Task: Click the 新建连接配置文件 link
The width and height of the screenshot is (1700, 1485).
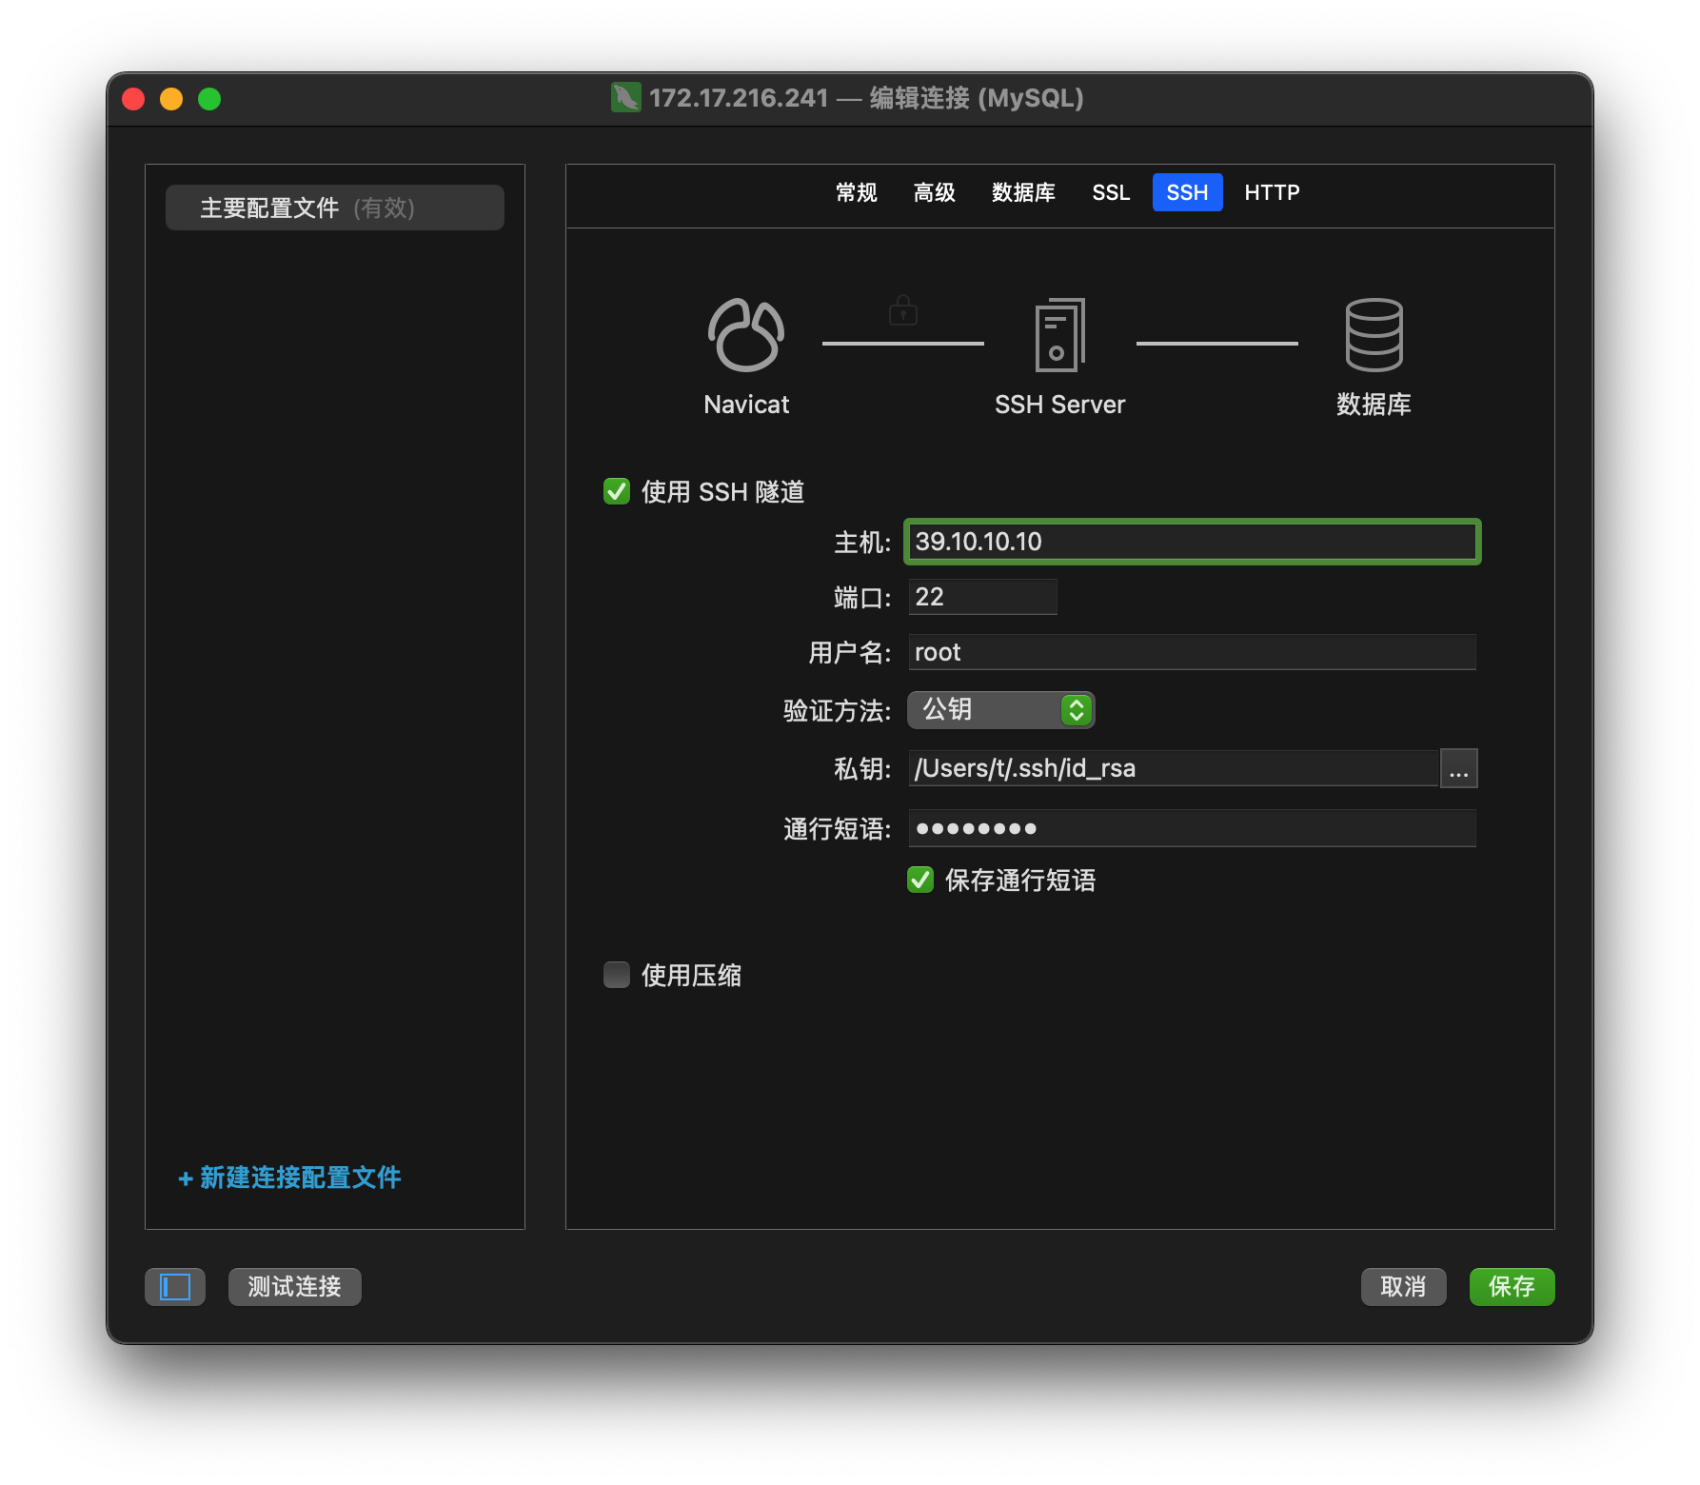Action: 289,1178
